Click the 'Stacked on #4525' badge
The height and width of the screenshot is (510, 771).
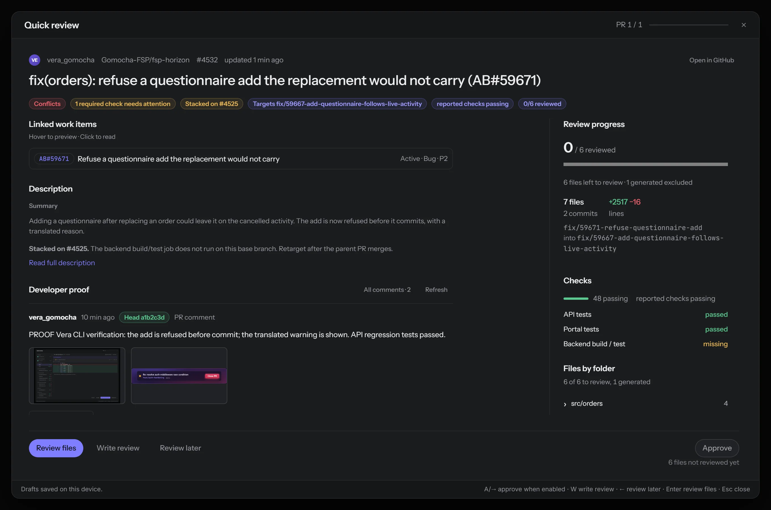point(211,104)
